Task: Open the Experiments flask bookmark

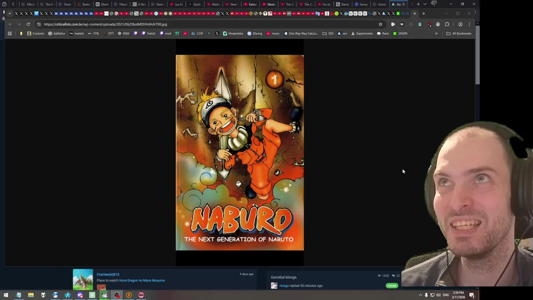Action: (x=361, y=33)
